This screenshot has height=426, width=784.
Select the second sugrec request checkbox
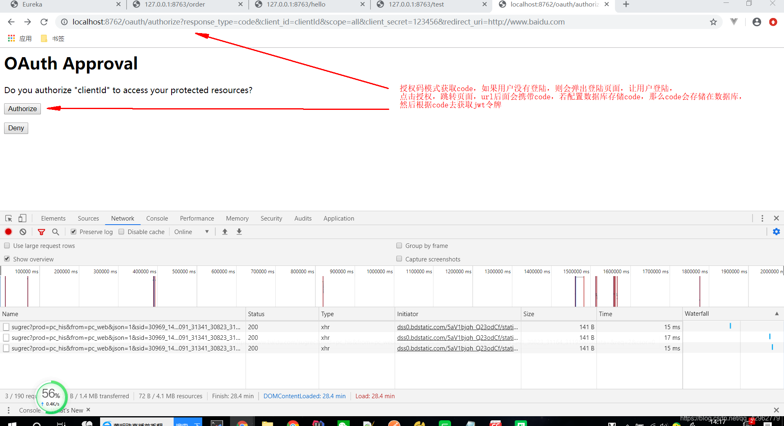point(6,338)
